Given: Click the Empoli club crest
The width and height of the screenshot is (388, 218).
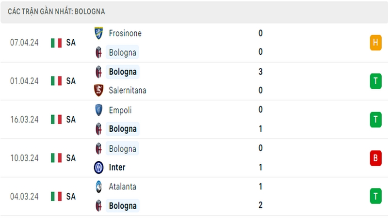Looking at the screenshot, I should 98,110.
